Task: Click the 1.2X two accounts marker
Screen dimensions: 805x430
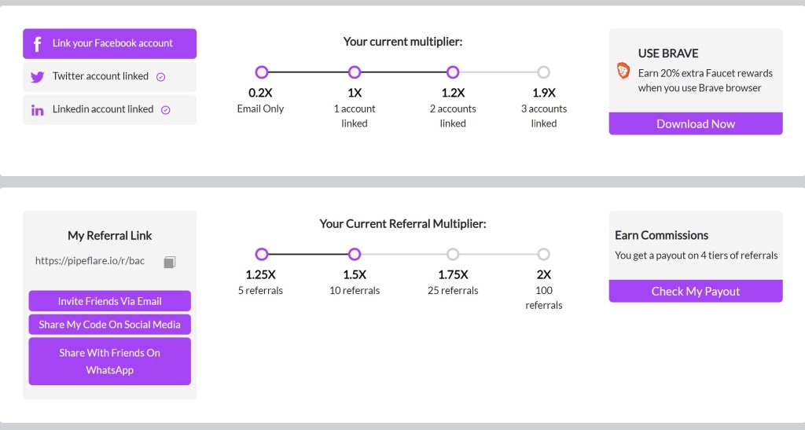Action: point(453,72)
